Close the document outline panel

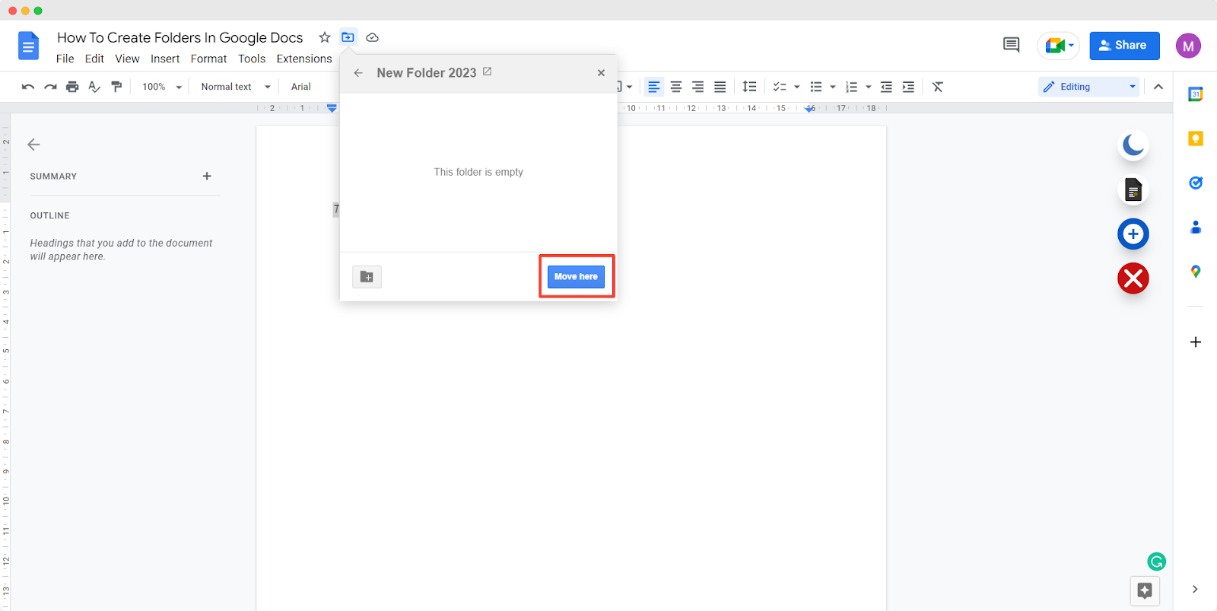[33, 145]
